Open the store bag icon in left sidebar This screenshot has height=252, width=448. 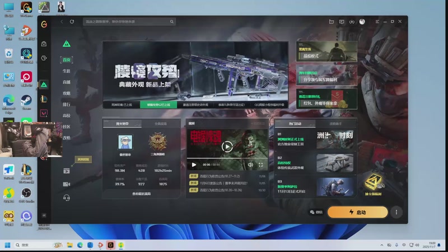[x=44, y=44]
